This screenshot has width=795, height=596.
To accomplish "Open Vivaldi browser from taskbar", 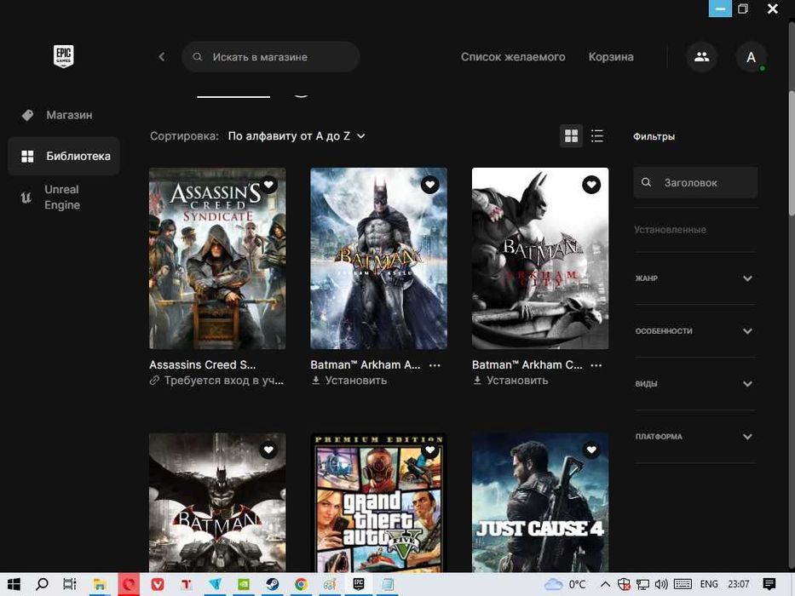I will pos(158,584).
